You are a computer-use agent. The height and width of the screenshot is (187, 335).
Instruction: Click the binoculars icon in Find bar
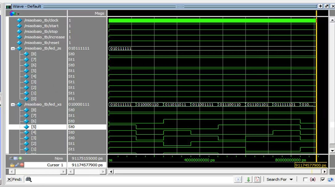tap(28, 179)
